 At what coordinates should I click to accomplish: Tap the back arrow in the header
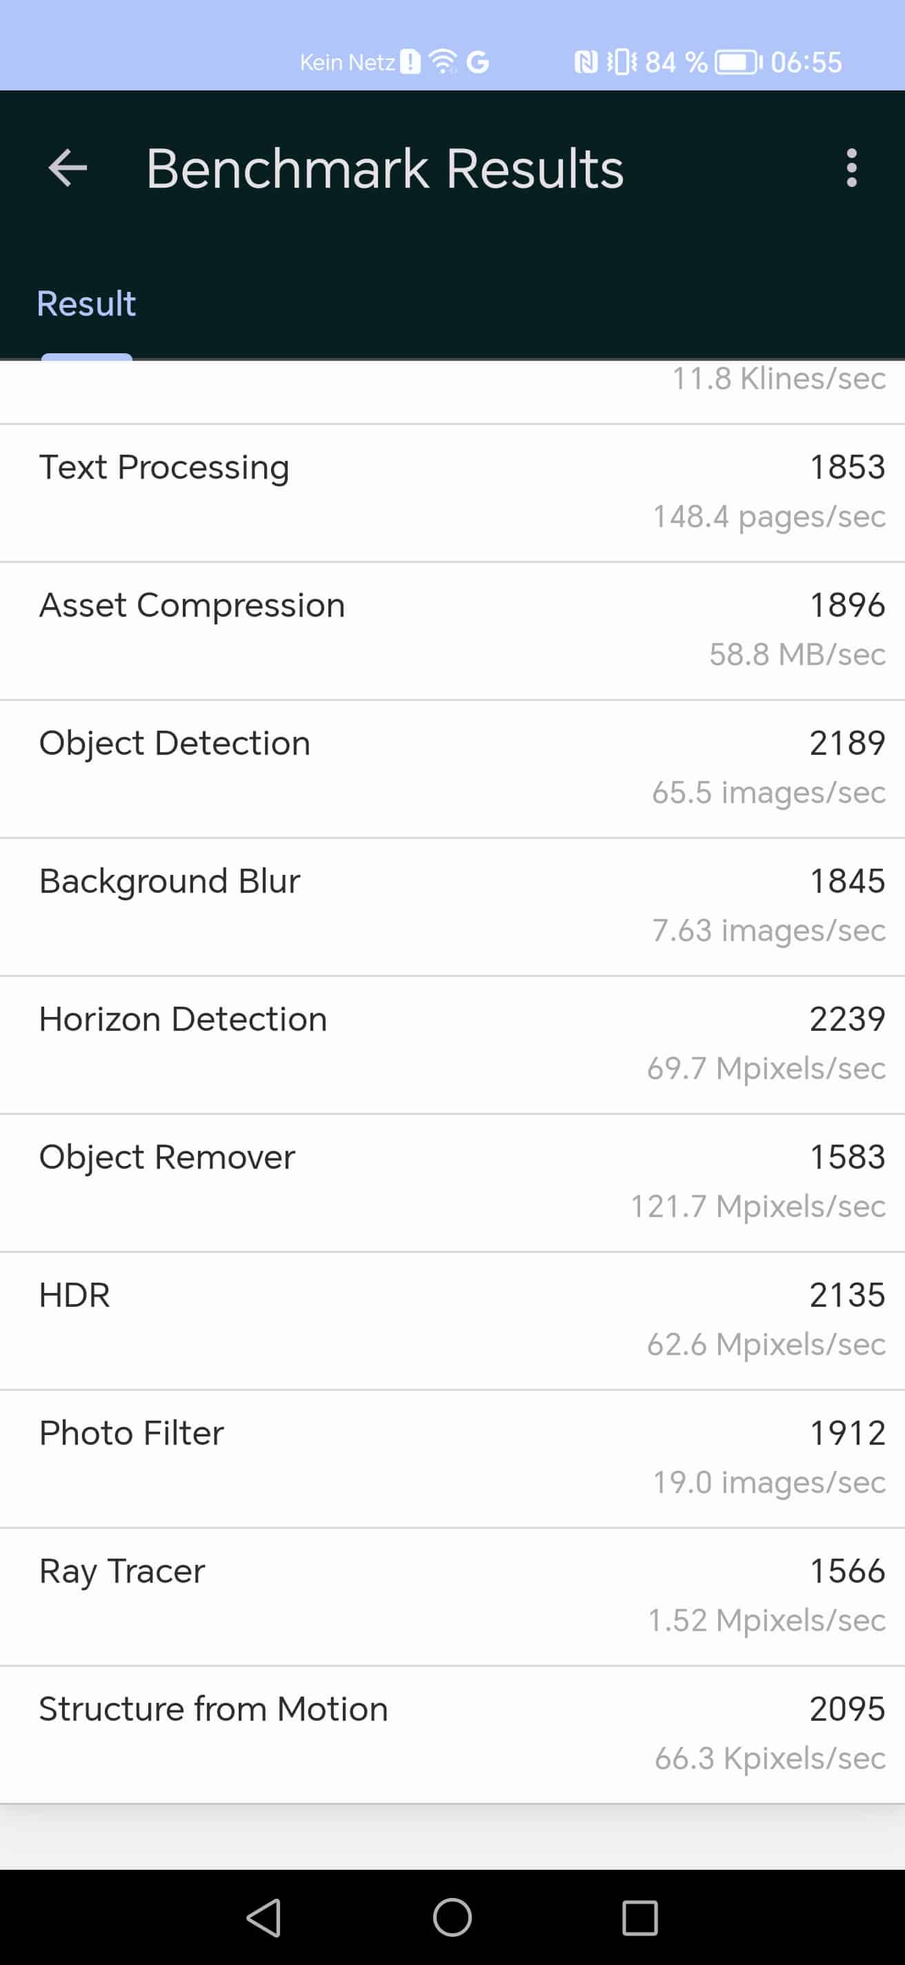pos(68,168)
